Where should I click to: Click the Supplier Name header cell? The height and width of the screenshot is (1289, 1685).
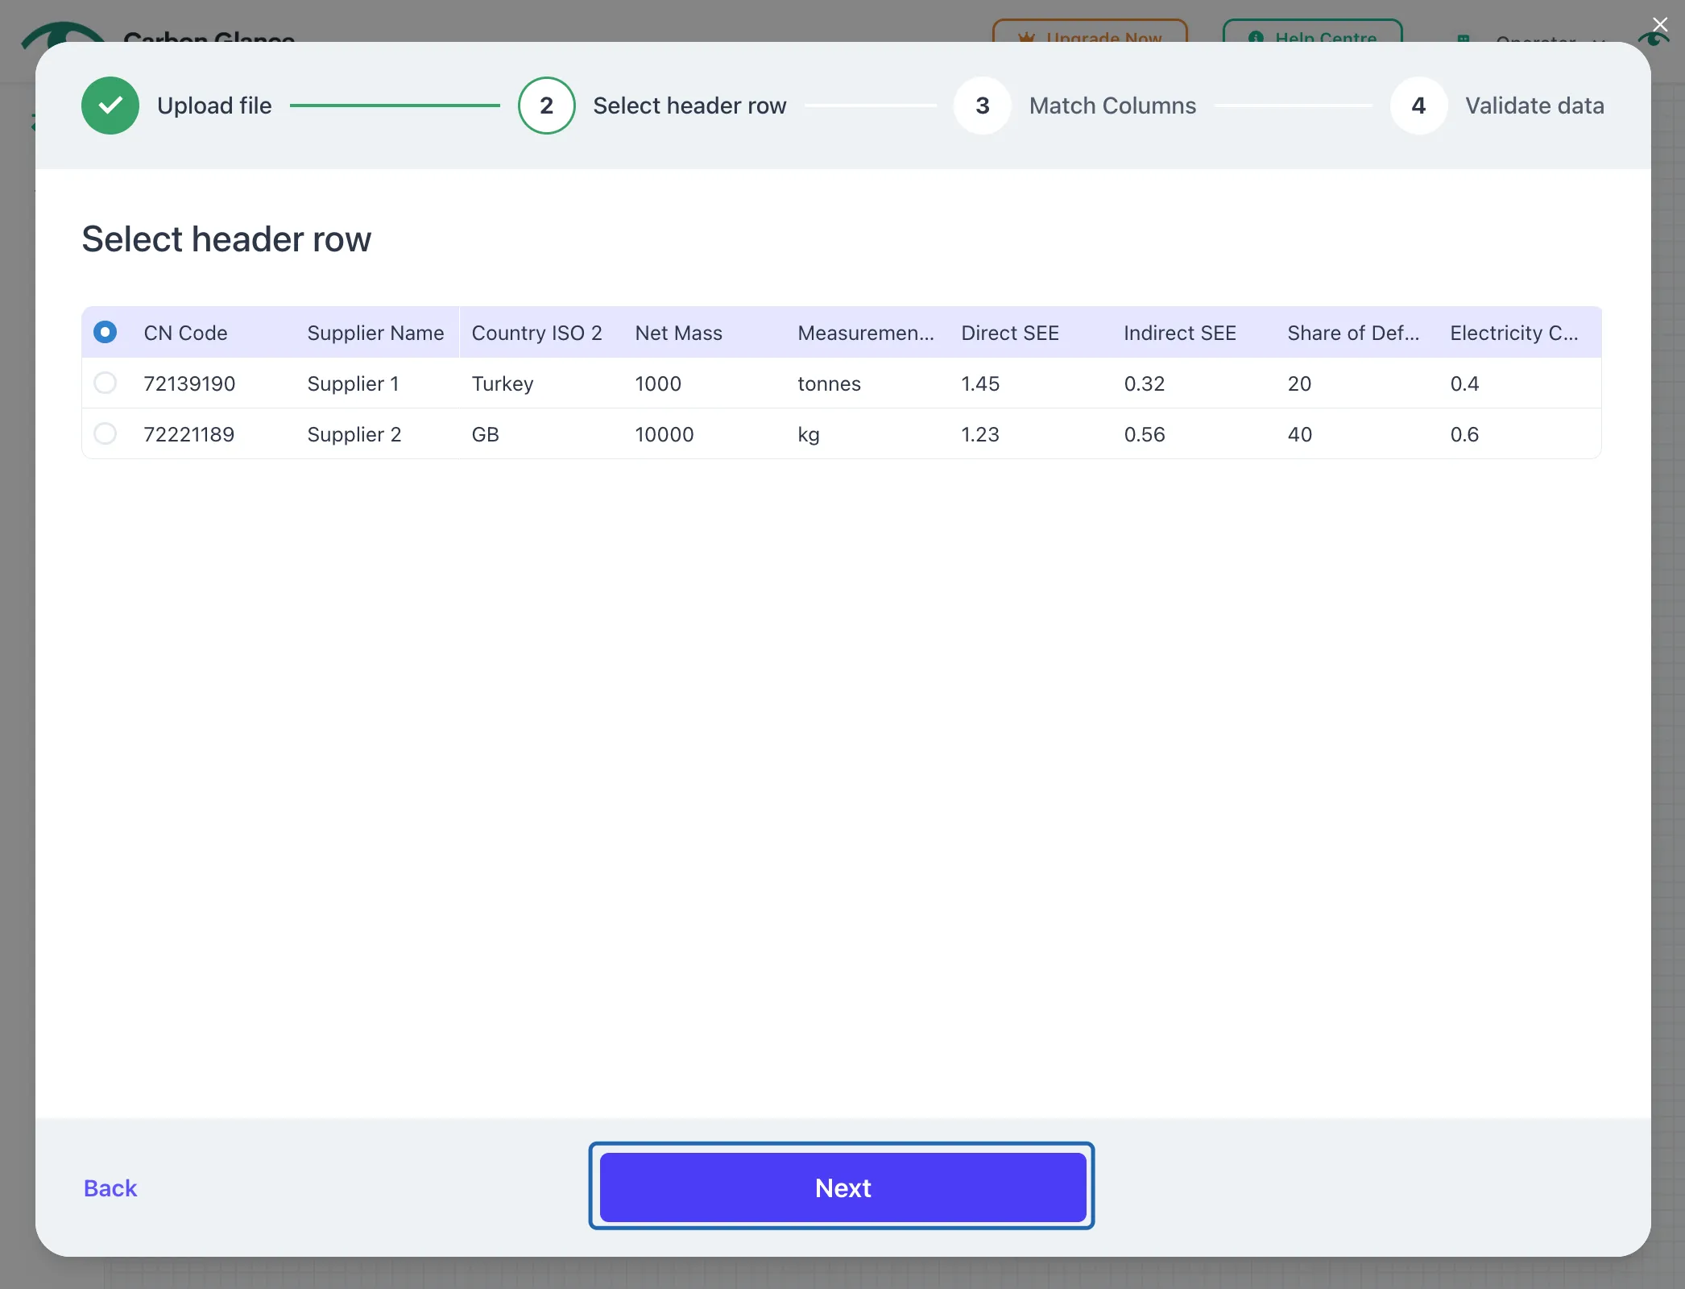pyautogui.click(x=375, y=333)
